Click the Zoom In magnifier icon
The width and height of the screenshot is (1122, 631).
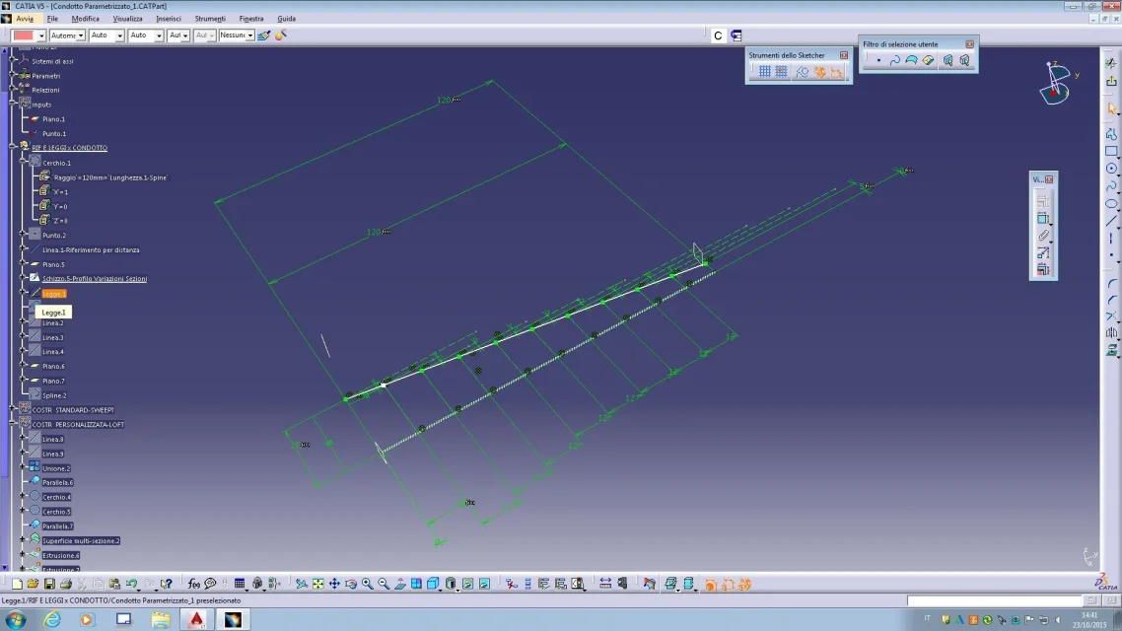coord(367,584)
